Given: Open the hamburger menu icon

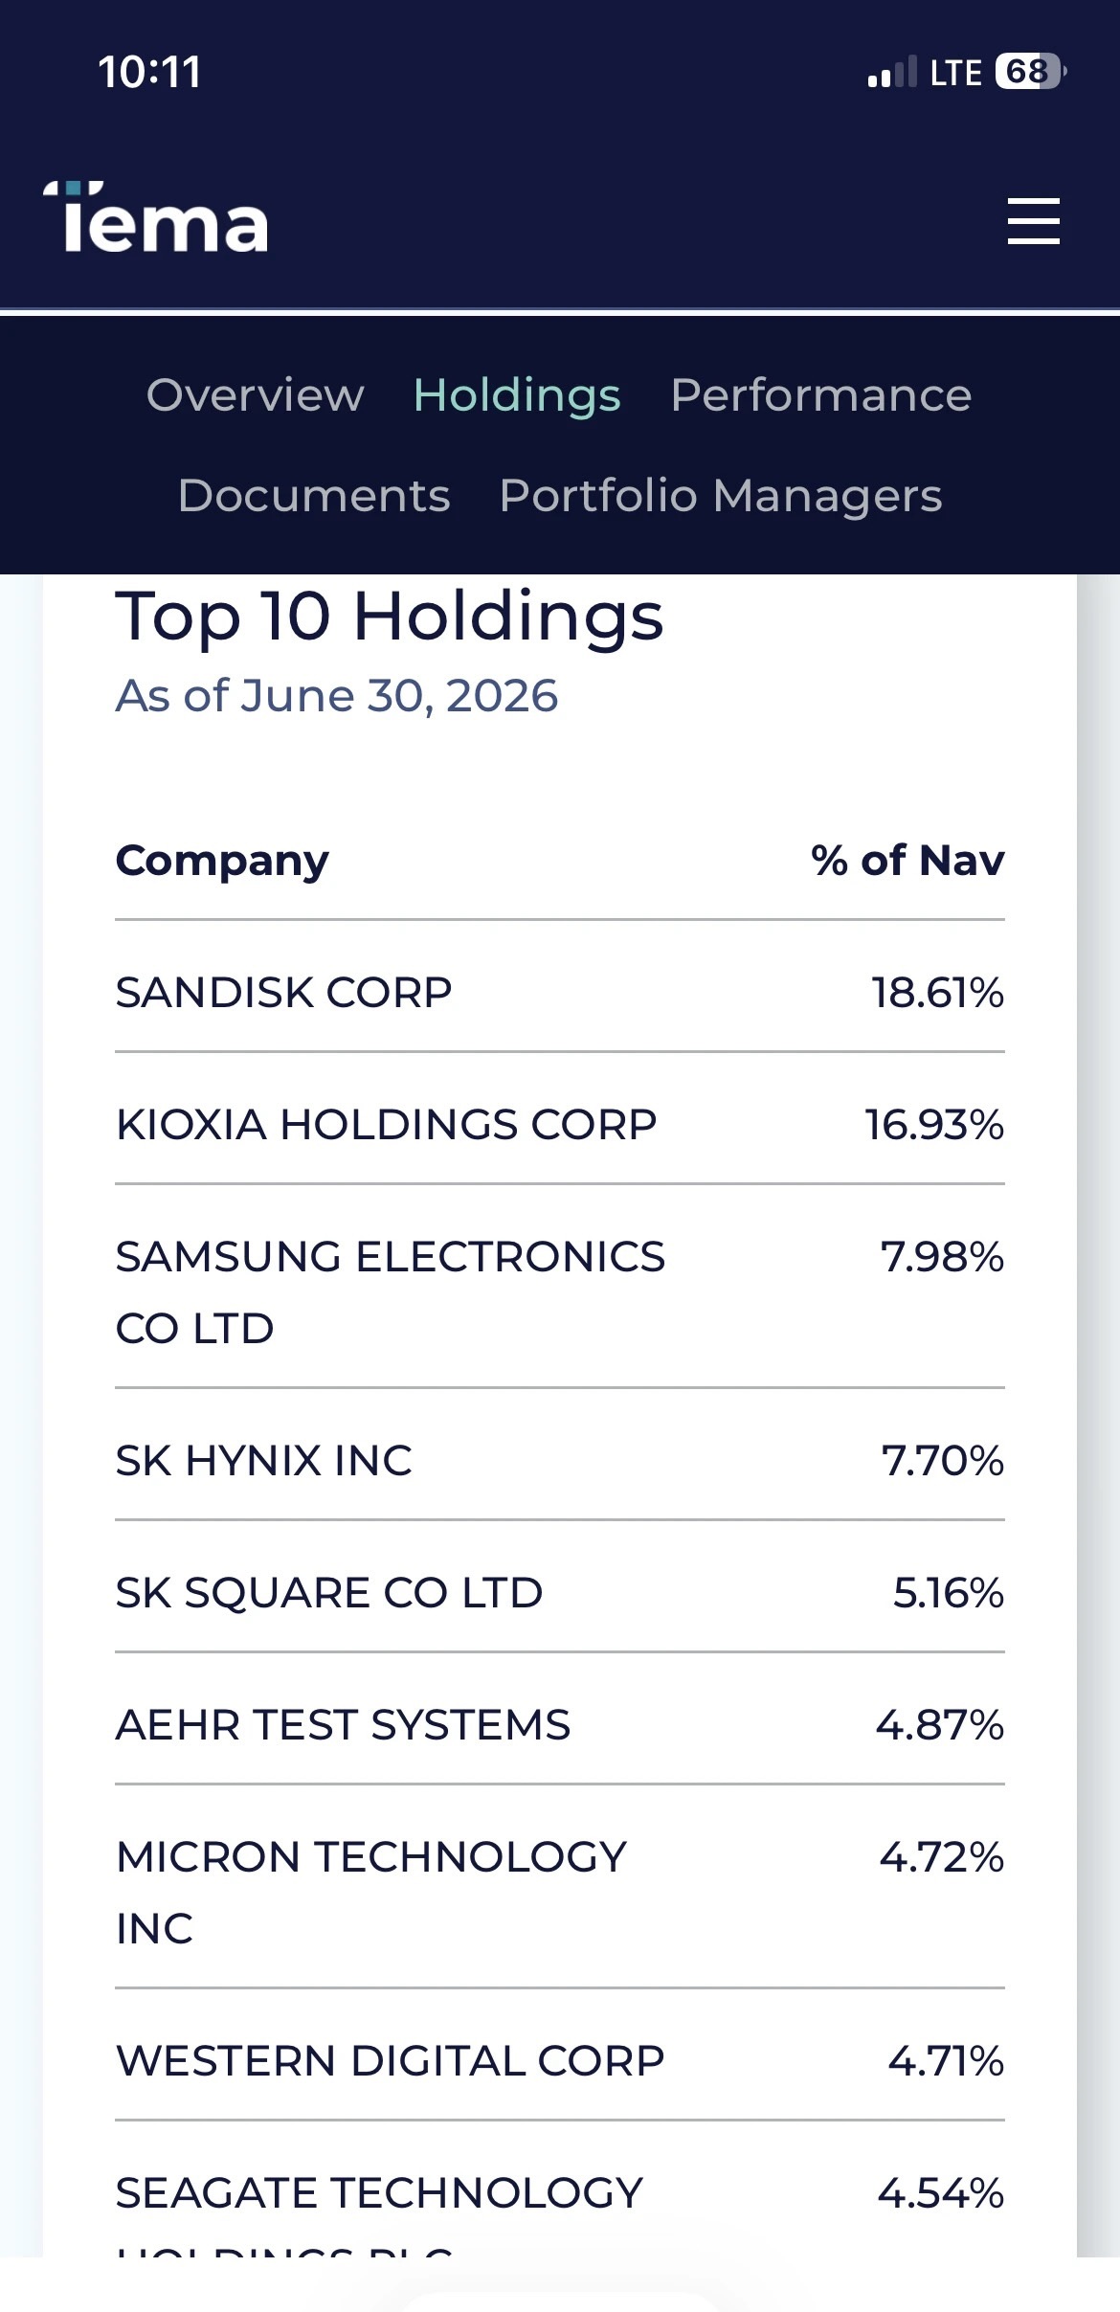Looking at the screenshot, I should [1034, 221].
